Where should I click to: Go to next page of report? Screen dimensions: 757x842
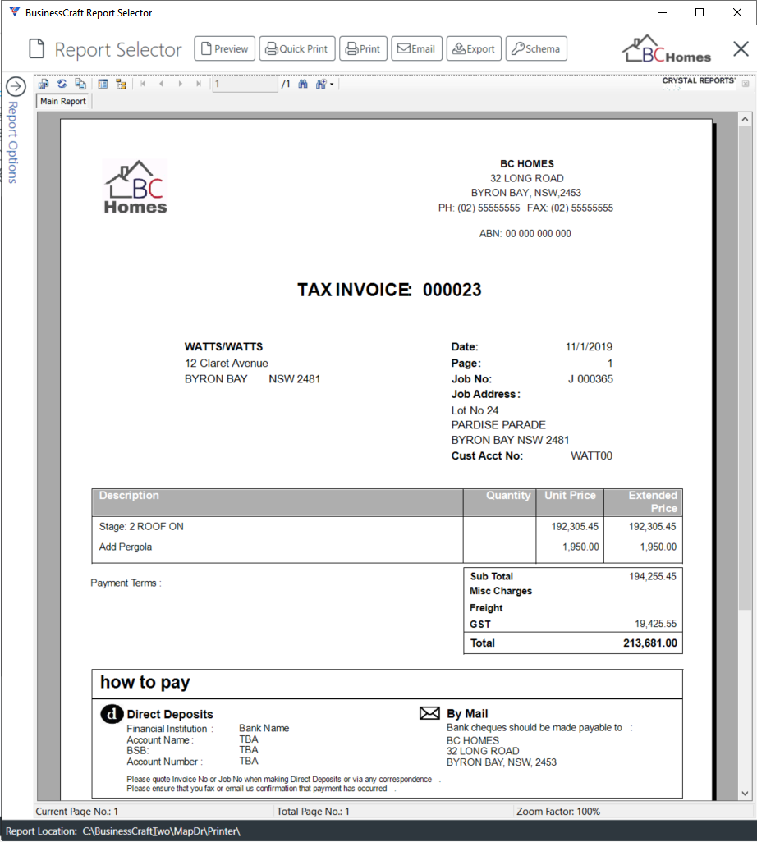tap(180, 84)
